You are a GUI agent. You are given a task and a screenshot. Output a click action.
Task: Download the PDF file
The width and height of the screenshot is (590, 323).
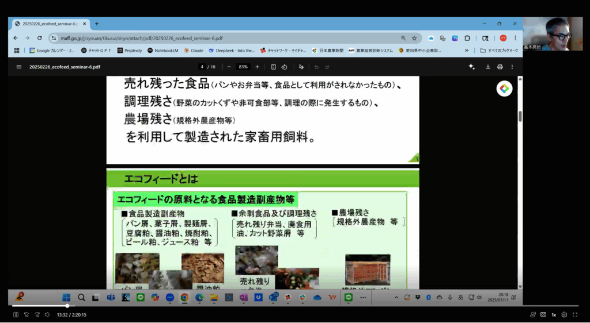(x=488, y=67)
